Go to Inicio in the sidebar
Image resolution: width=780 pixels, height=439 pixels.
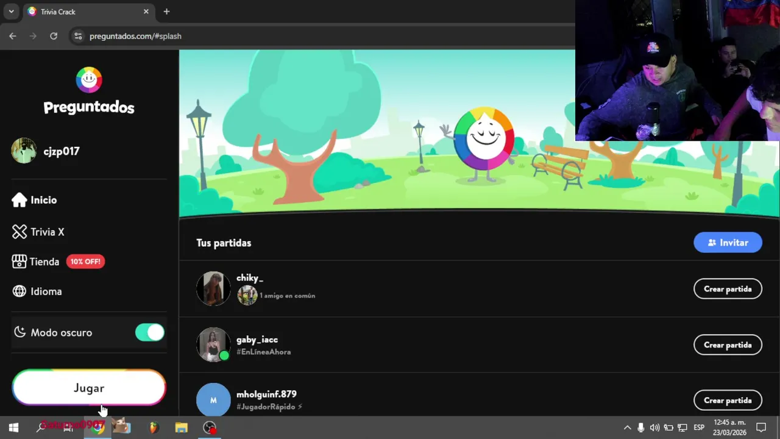tap(35, 200)
